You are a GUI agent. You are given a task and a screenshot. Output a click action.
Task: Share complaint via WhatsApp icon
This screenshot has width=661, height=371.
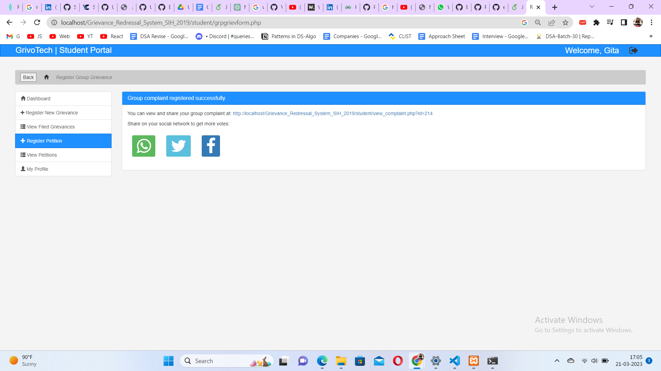(144, 146)
